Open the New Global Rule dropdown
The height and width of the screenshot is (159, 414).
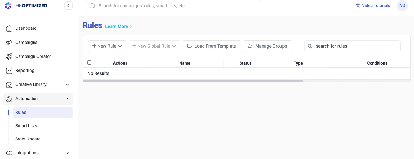point(154,46)
